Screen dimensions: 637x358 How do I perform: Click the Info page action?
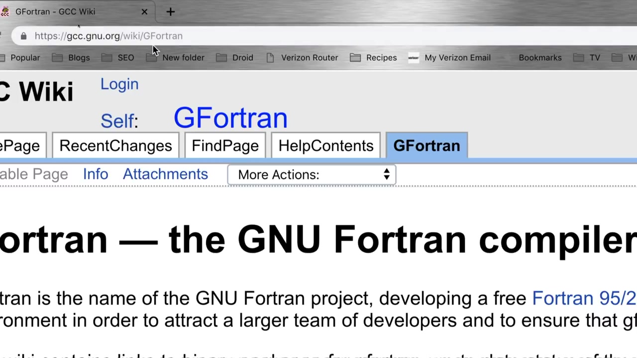[95, 174]
